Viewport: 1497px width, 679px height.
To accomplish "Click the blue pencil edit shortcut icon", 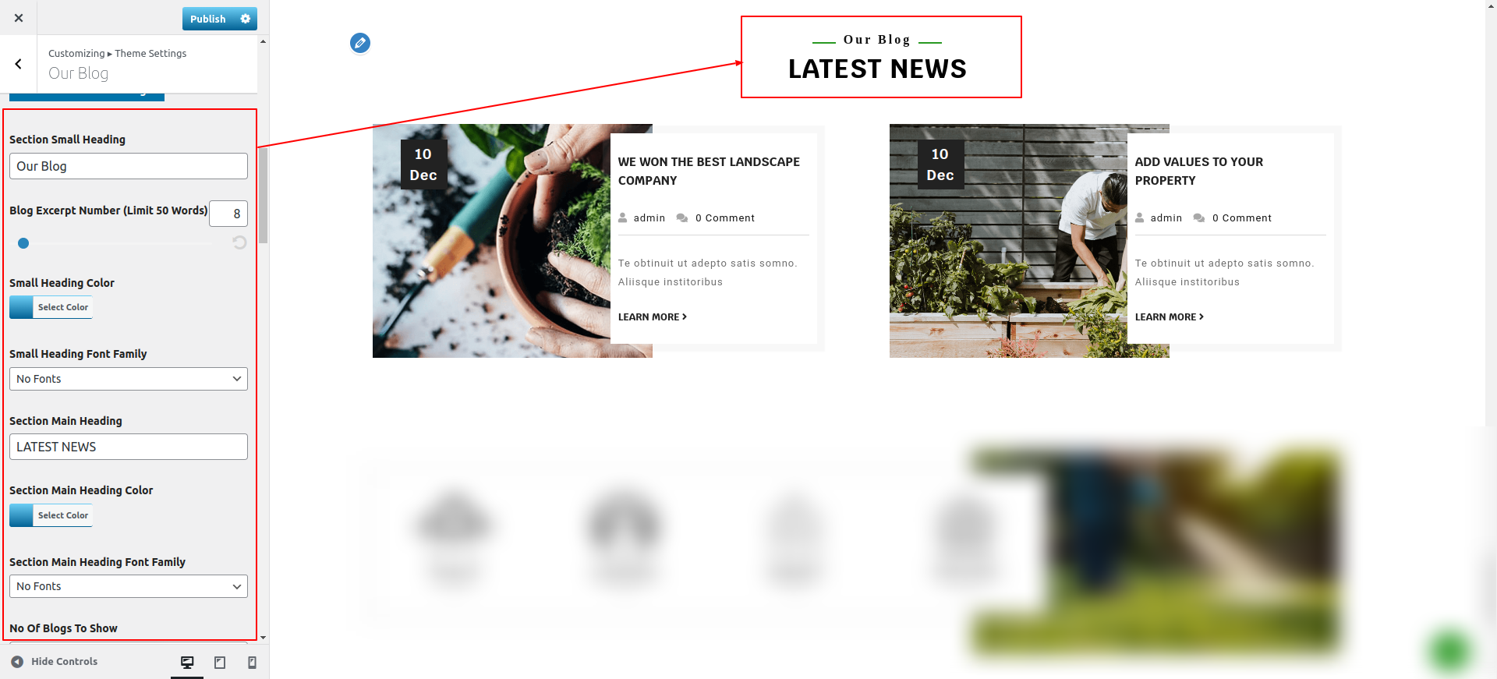I will [360, 43].
